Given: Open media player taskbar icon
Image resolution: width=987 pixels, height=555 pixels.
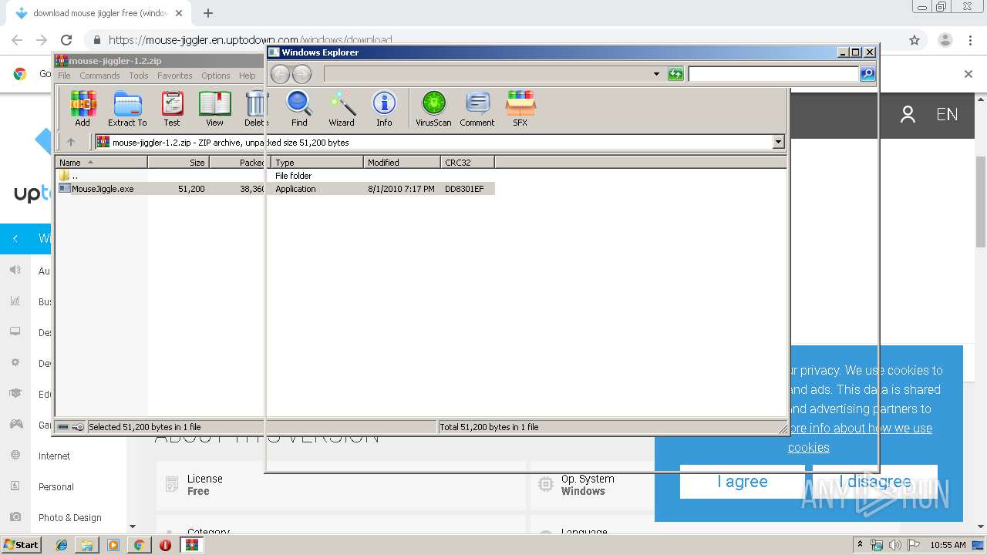Looking at the screenshot, I should point(113,545).
